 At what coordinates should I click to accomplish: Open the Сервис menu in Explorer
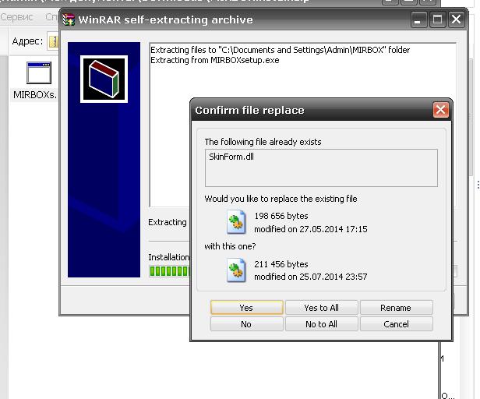coord(16,17)
